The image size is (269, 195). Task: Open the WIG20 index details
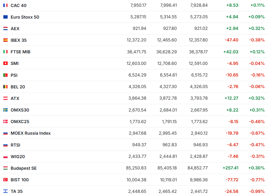click(x=18, y=157)
